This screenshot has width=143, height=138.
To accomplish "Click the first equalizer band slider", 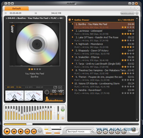I will pos(6,113).
